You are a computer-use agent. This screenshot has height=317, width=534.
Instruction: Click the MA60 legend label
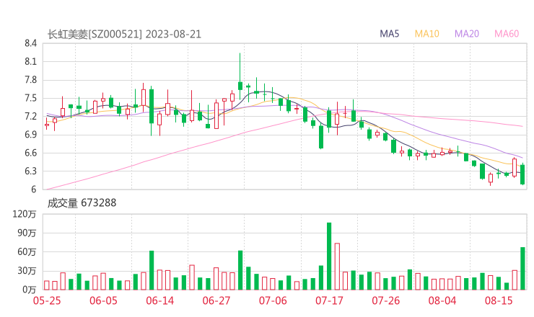pos(507,34)
